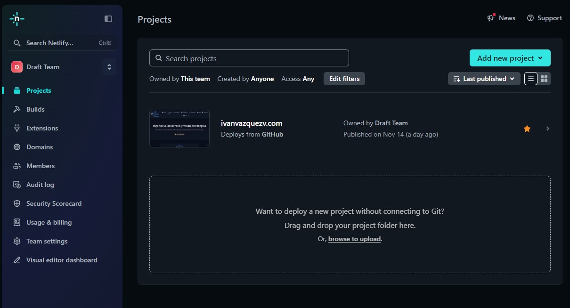
Task: Open the team switcher chevrons
Action: 109,67
